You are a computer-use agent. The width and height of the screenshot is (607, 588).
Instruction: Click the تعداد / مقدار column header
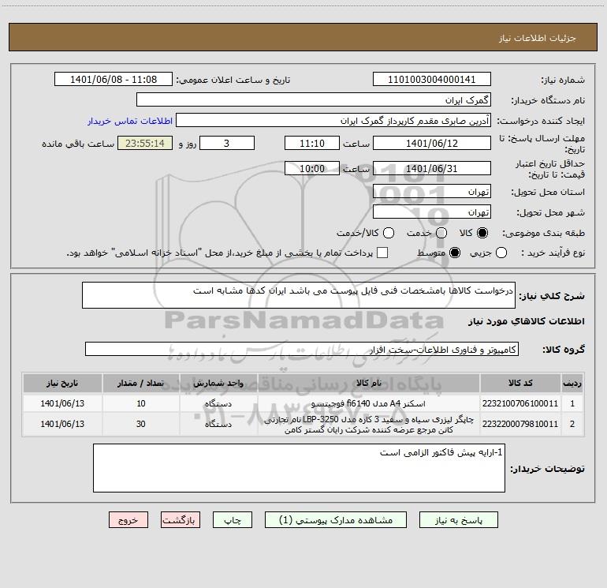tap(141, 383)
